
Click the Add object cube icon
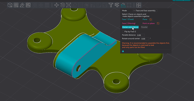[x=10, y=5]
